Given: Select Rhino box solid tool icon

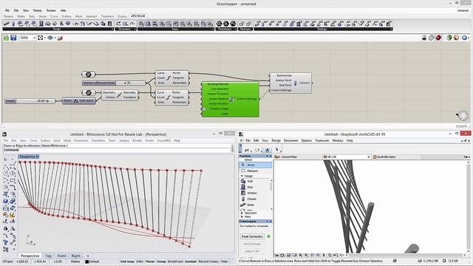Looking at the screenshot, I should (6, 202).
